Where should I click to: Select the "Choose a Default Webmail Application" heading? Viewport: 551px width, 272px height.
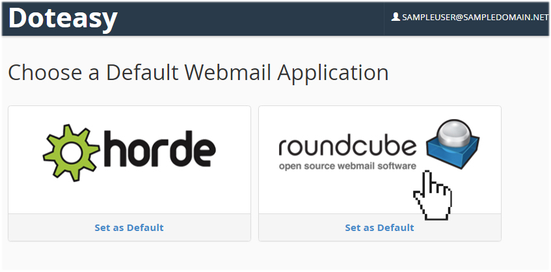pos(198,73)
